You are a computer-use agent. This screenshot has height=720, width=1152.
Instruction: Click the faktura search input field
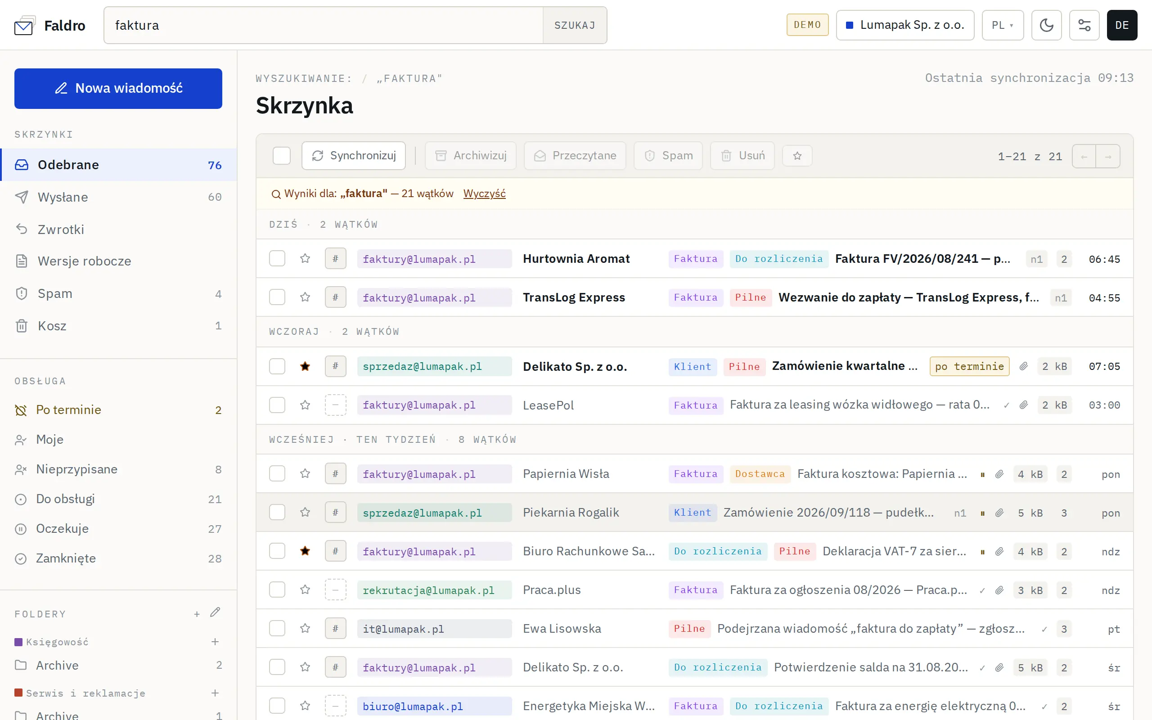pyautogui.click(x=324, y=25)
